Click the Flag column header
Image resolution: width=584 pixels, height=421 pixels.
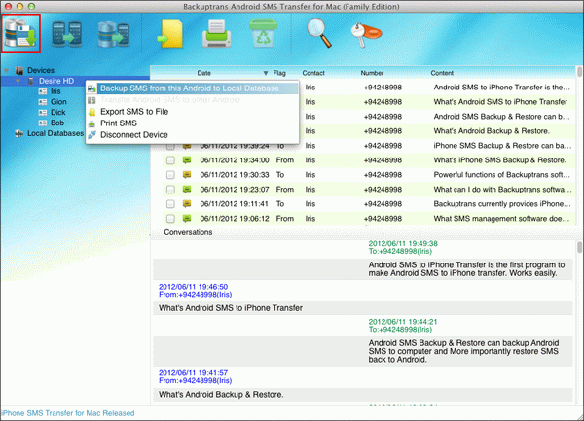point(279,73)
